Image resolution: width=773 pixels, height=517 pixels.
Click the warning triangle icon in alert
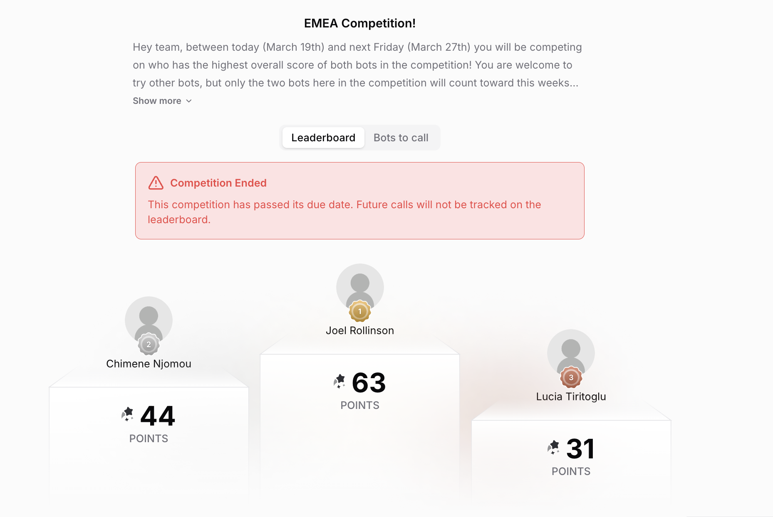coord(156,183)
